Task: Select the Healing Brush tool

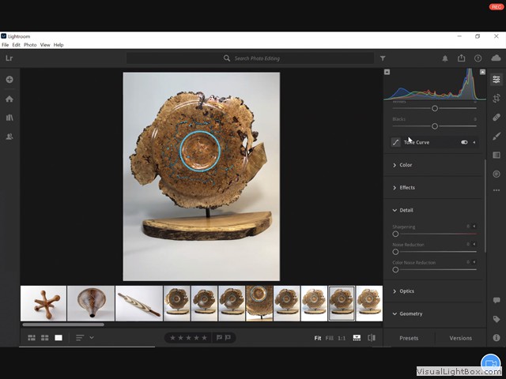Action: [496, 117]
